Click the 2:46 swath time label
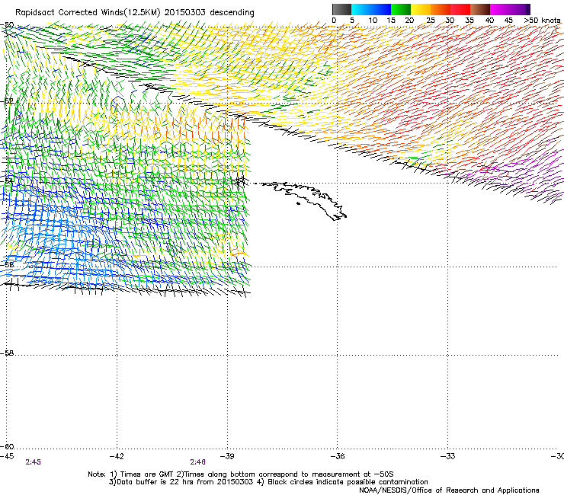Screen dimensions: 564x495 198,462
